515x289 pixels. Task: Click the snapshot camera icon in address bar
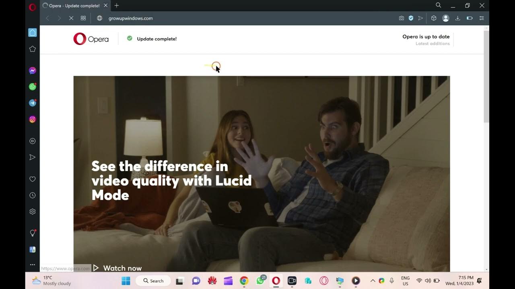[401, 18]
